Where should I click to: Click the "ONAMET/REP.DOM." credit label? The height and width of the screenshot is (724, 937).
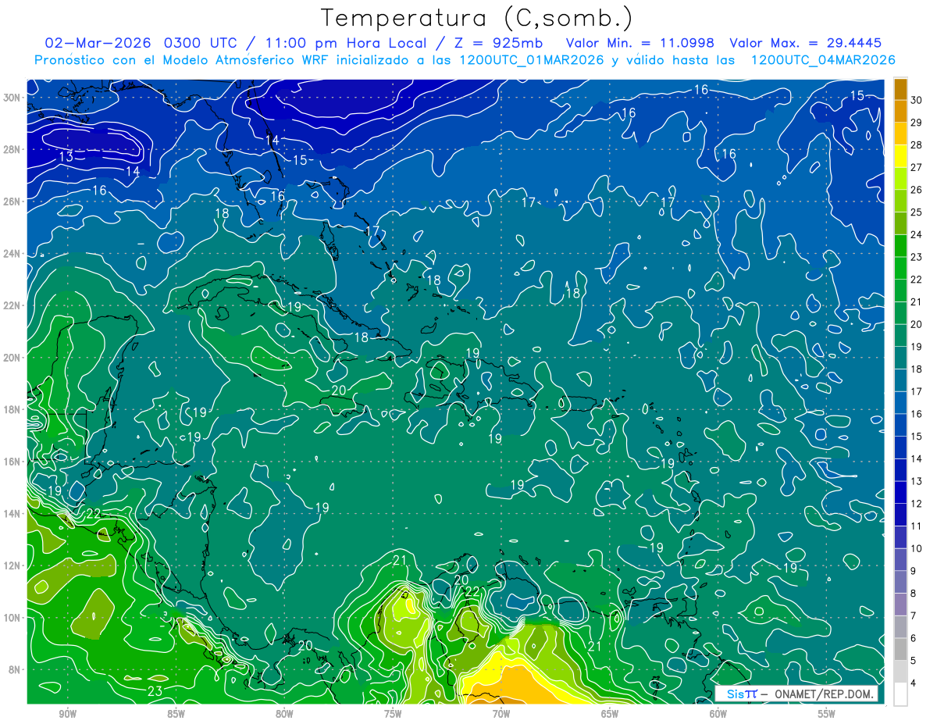[x=826, y=694]
